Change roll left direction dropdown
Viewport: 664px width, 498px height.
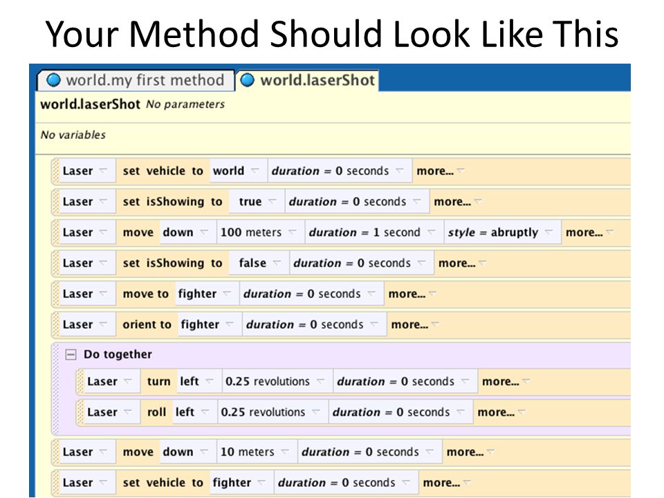tap(195, 412)
